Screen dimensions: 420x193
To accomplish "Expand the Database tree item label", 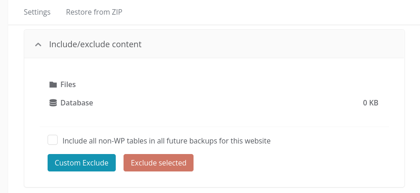I will pyautogui.click(x=76, y=103).
